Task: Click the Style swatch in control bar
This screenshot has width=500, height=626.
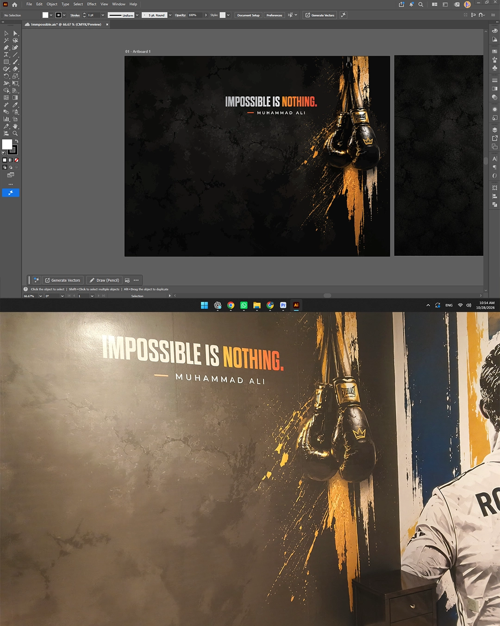Action: [222, 15]
